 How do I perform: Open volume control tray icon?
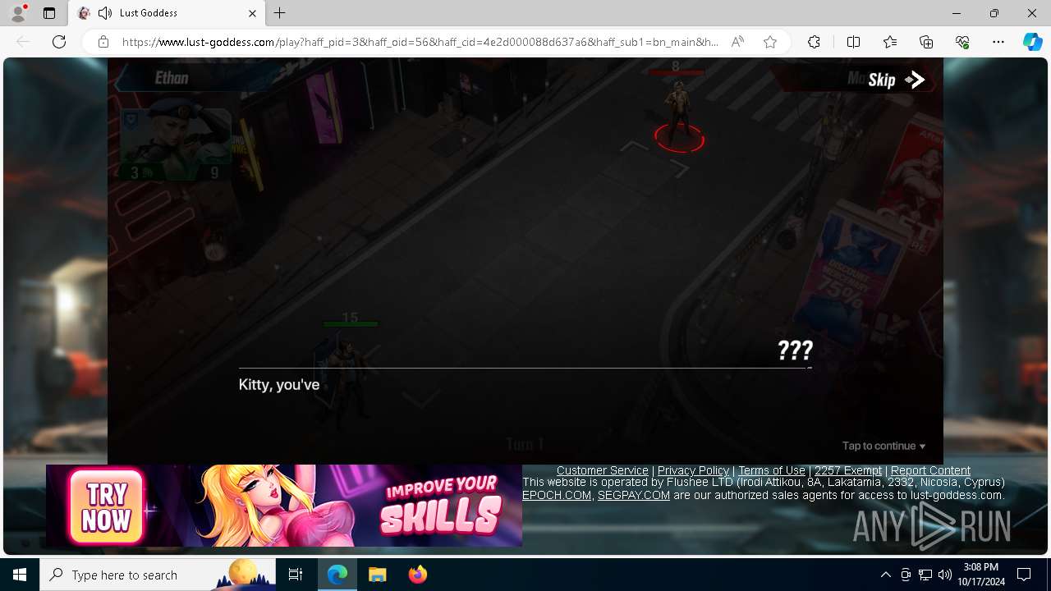tap(945, 575)
